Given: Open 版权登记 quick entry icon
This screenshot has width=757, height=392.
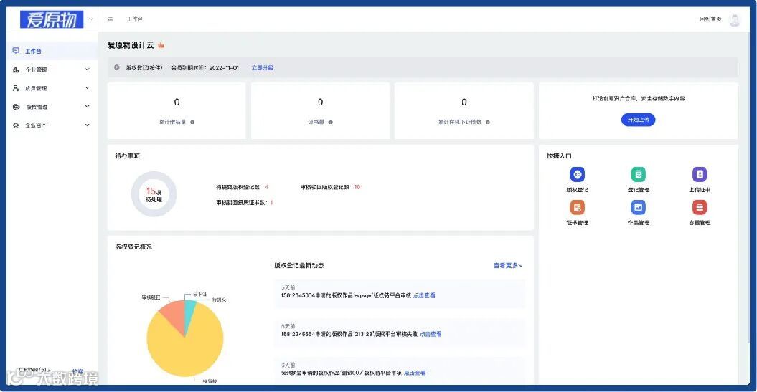Looking at the screenshot, I should coord(577,174).
